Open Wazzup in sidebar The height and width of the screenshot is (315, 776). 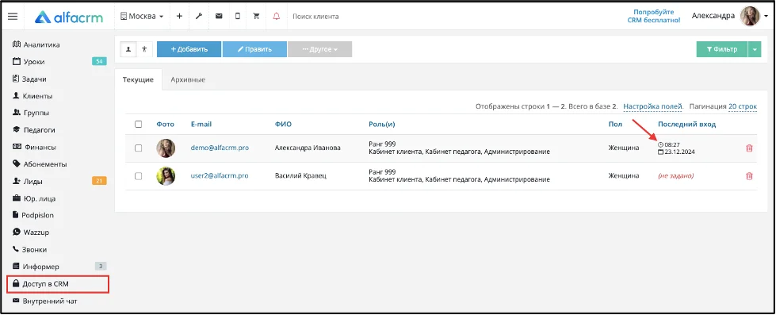[x=30, y=232]
